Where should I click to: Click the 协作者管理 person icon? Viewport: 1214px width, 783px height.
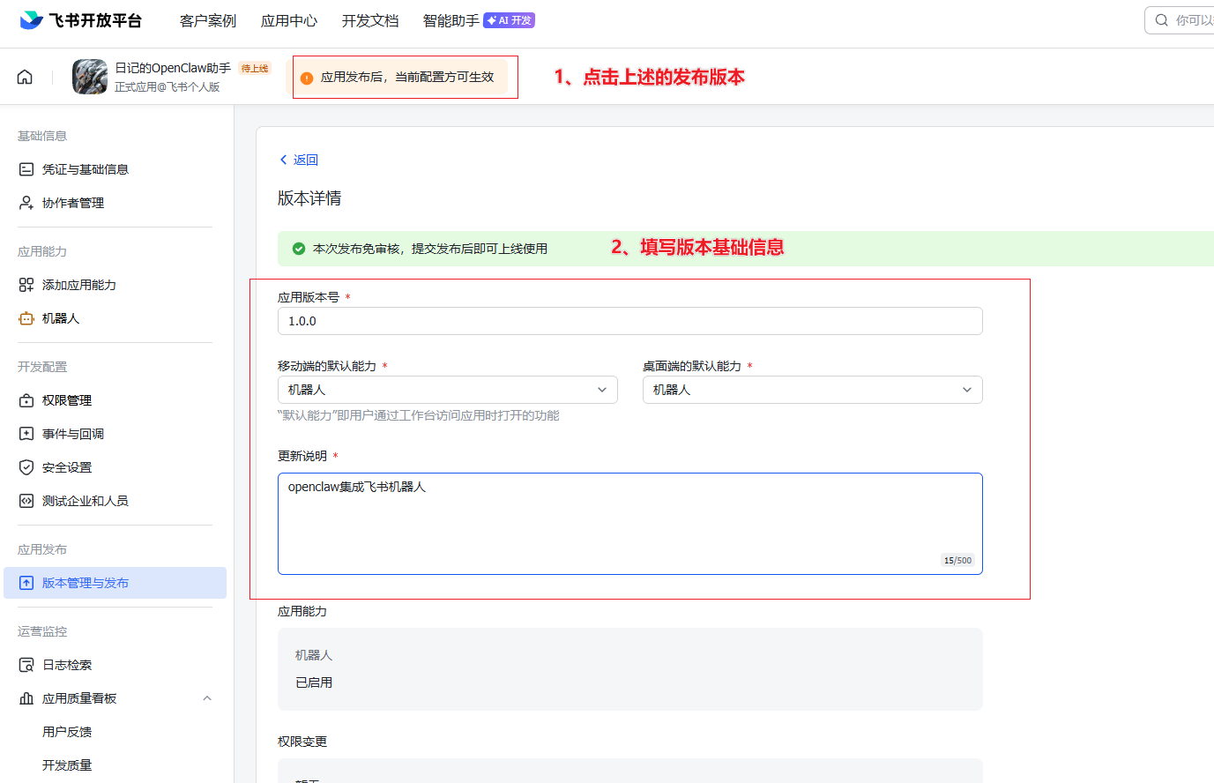(x=26, y=203)
